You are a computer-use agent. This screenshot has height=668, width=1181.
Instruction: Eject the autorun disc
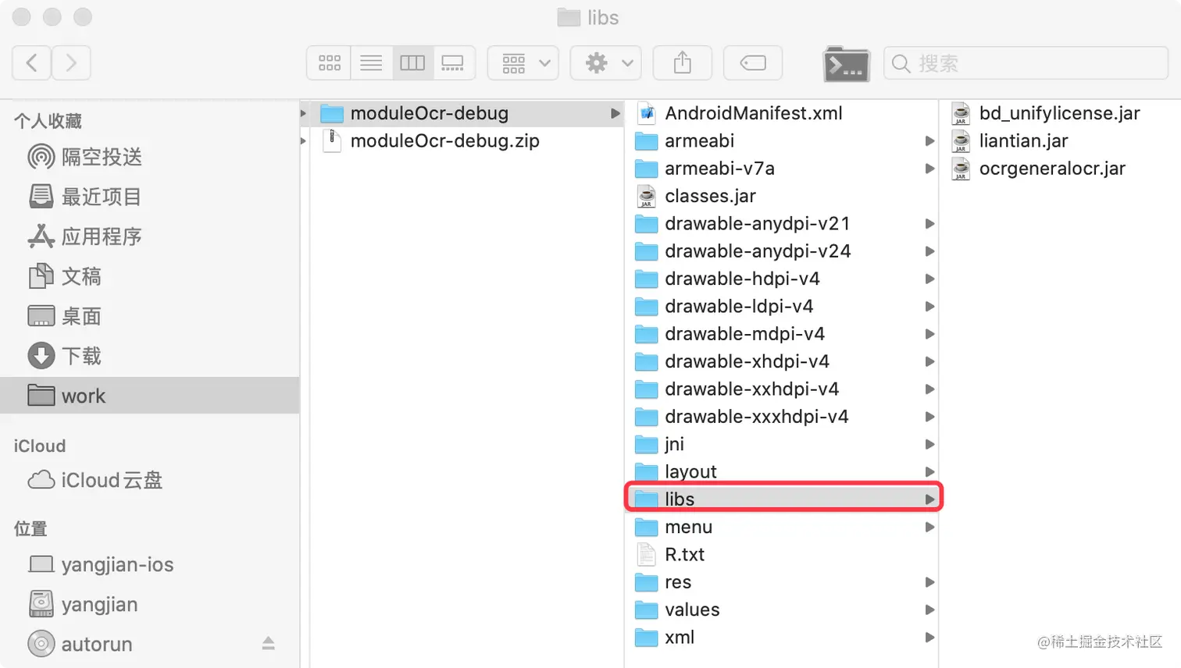tap(268, 643)
